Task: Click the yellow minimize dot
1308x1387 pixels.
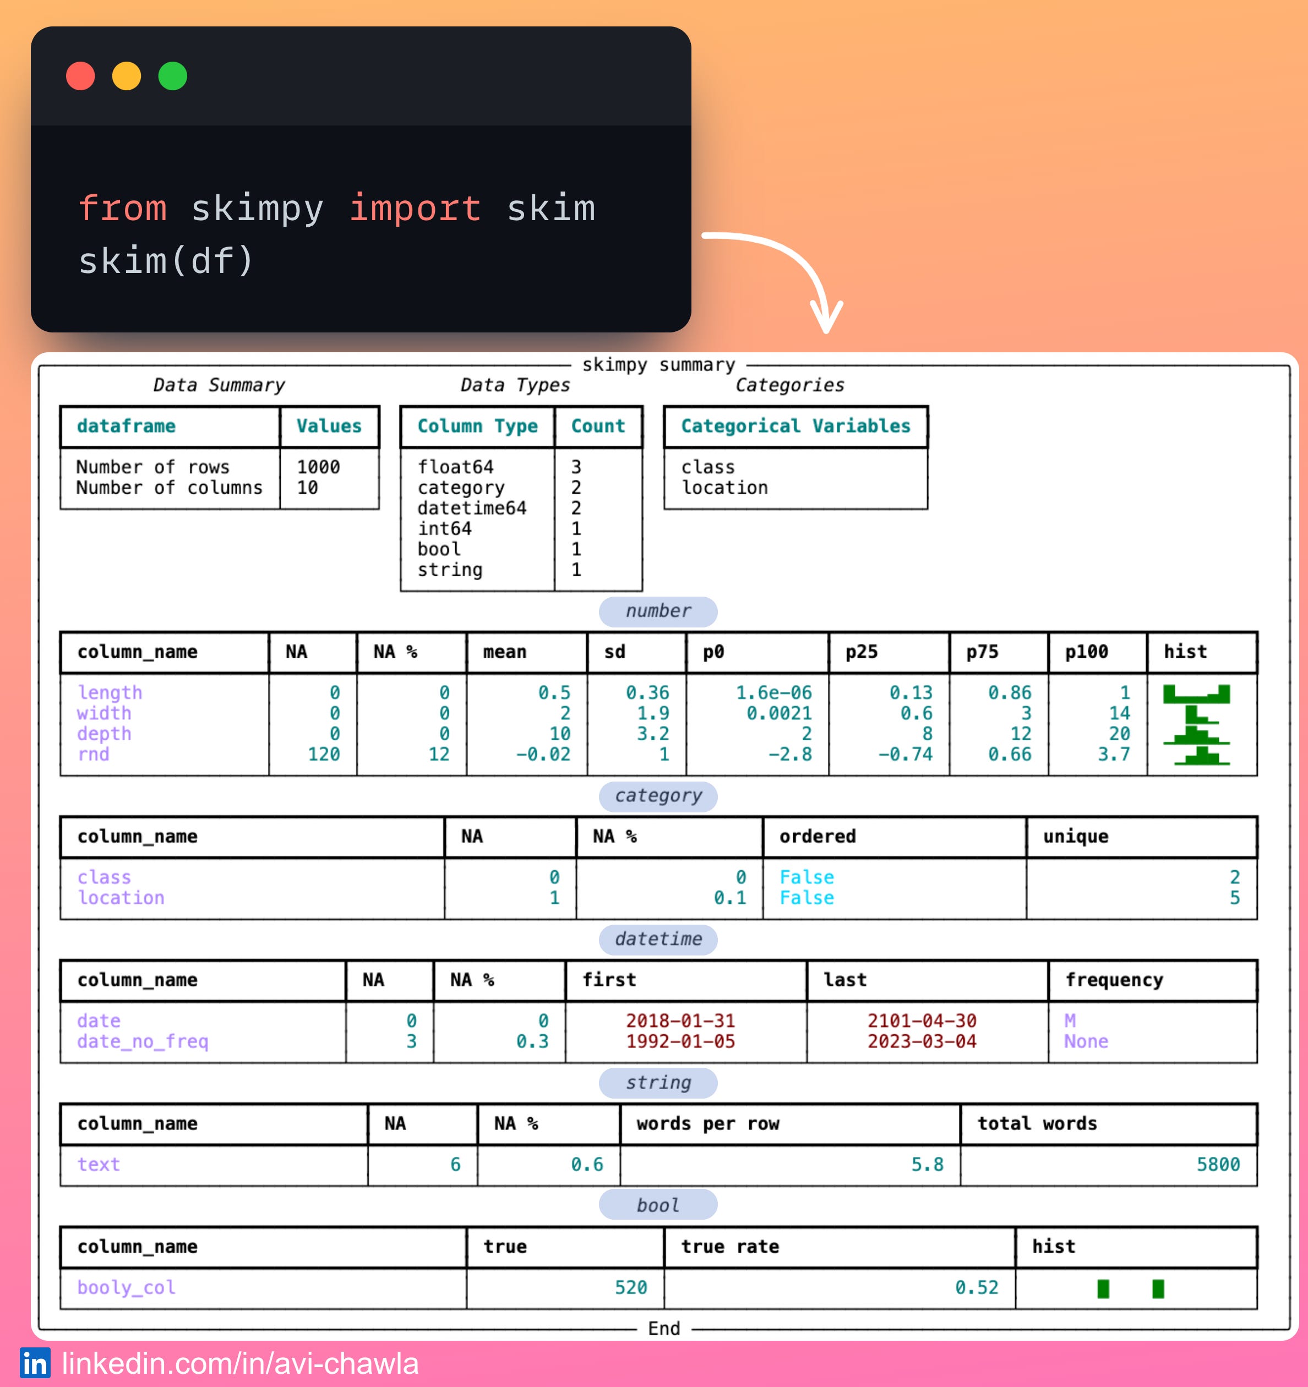Action: [x=126, y=76]
